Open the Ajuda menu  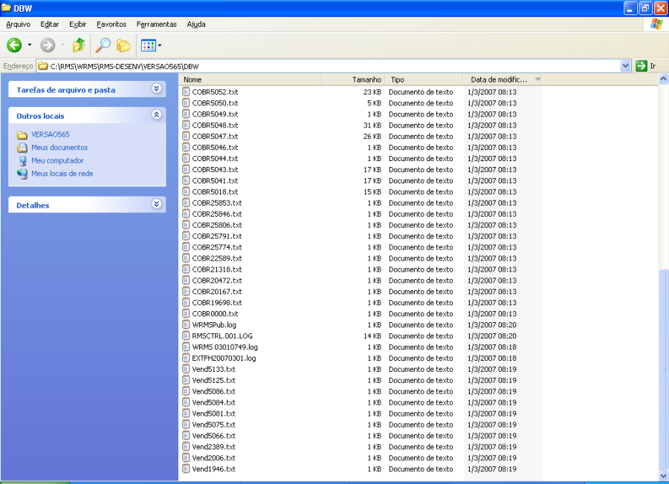196,24
